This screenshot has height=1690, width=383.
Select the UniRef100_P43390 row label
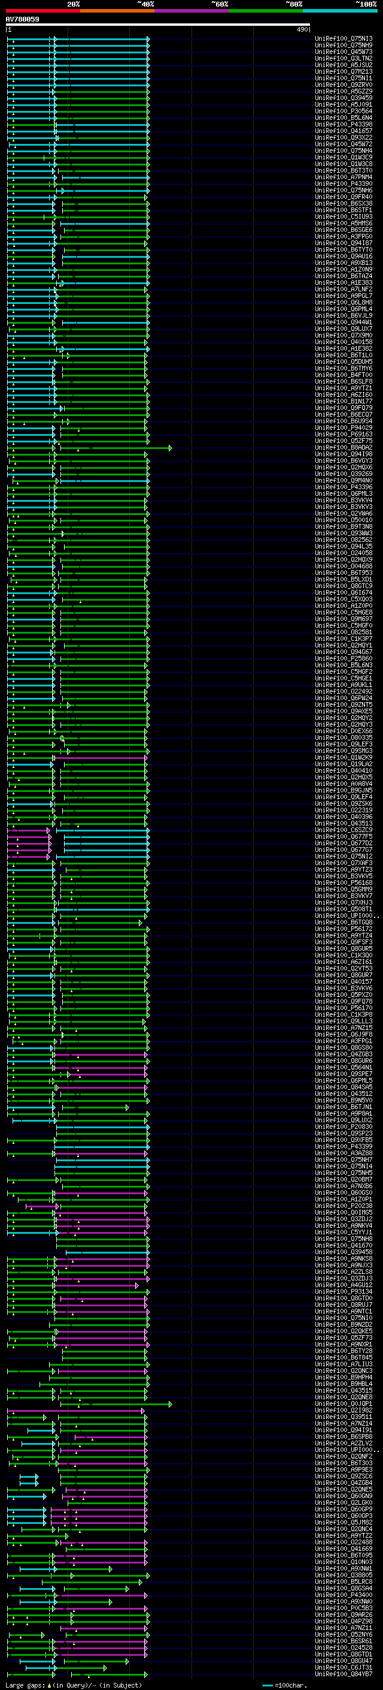tap(344, 183)
